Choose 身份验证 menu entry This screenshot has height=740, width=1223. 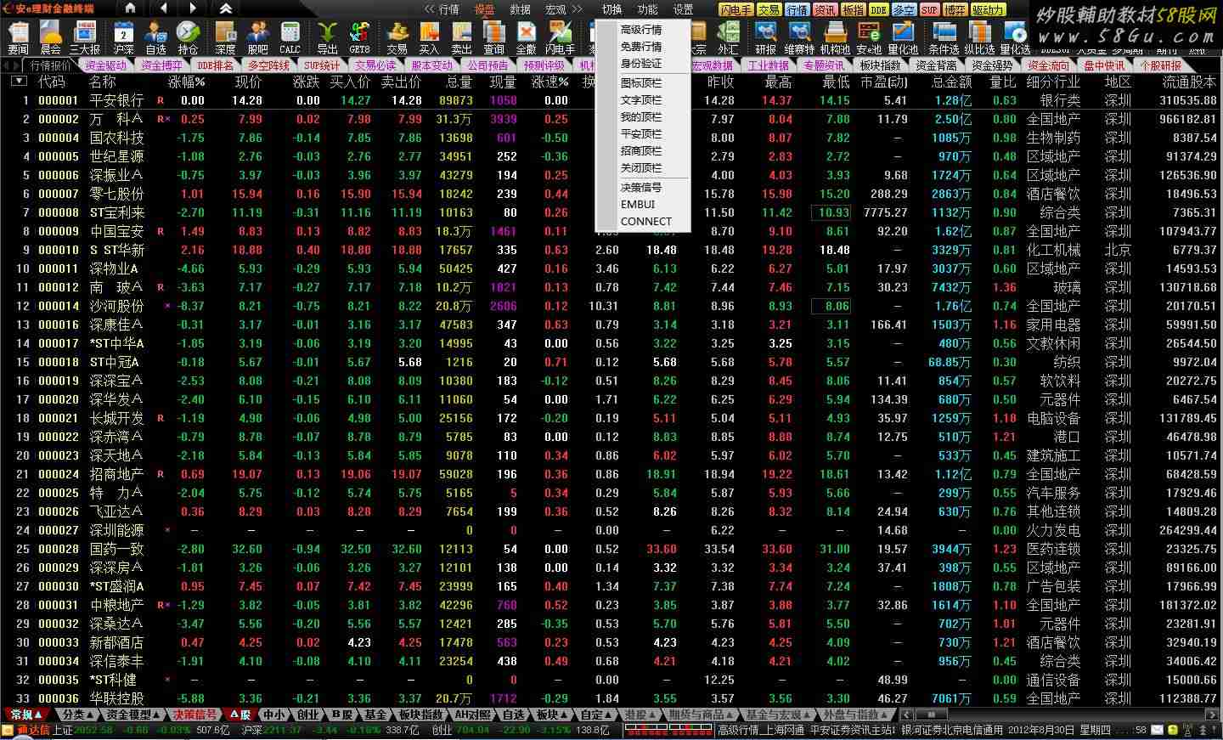641,64
